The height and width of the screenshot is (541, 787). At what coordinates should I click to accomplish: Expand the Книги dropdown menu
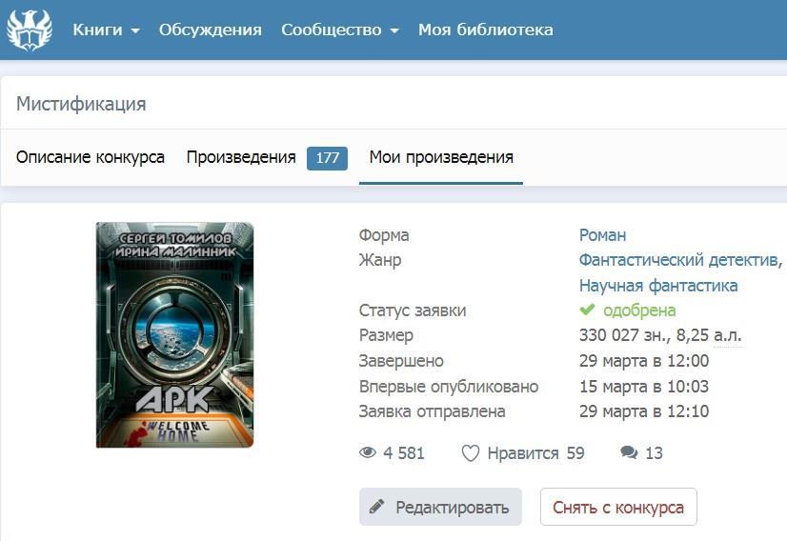coord(106,30)
